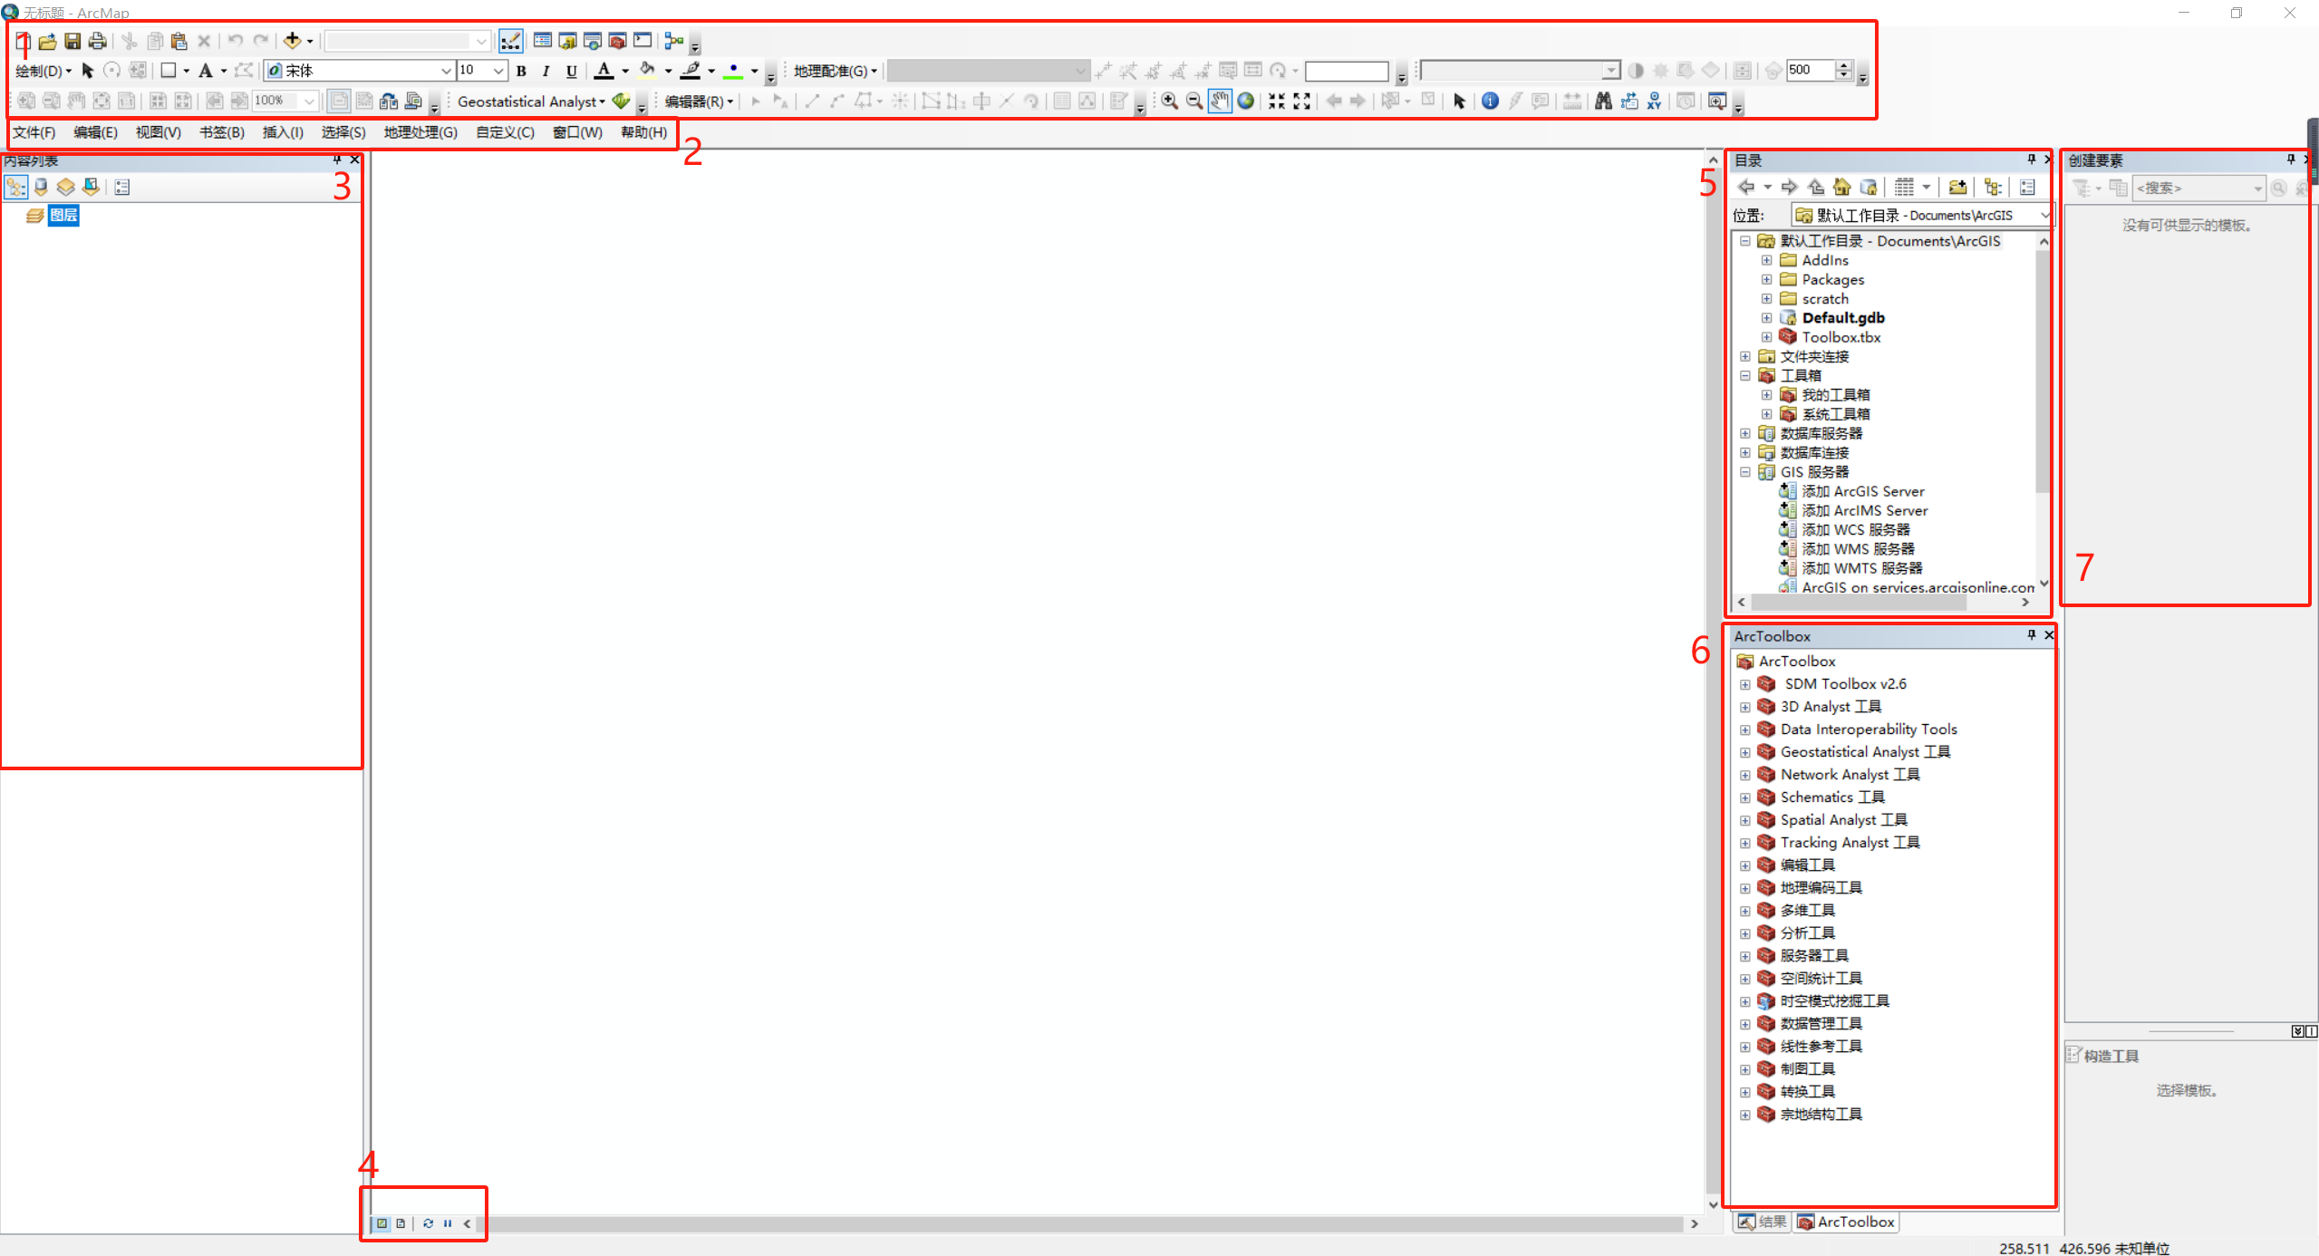Switch to the 结果 tab

click(1763, 1222)
